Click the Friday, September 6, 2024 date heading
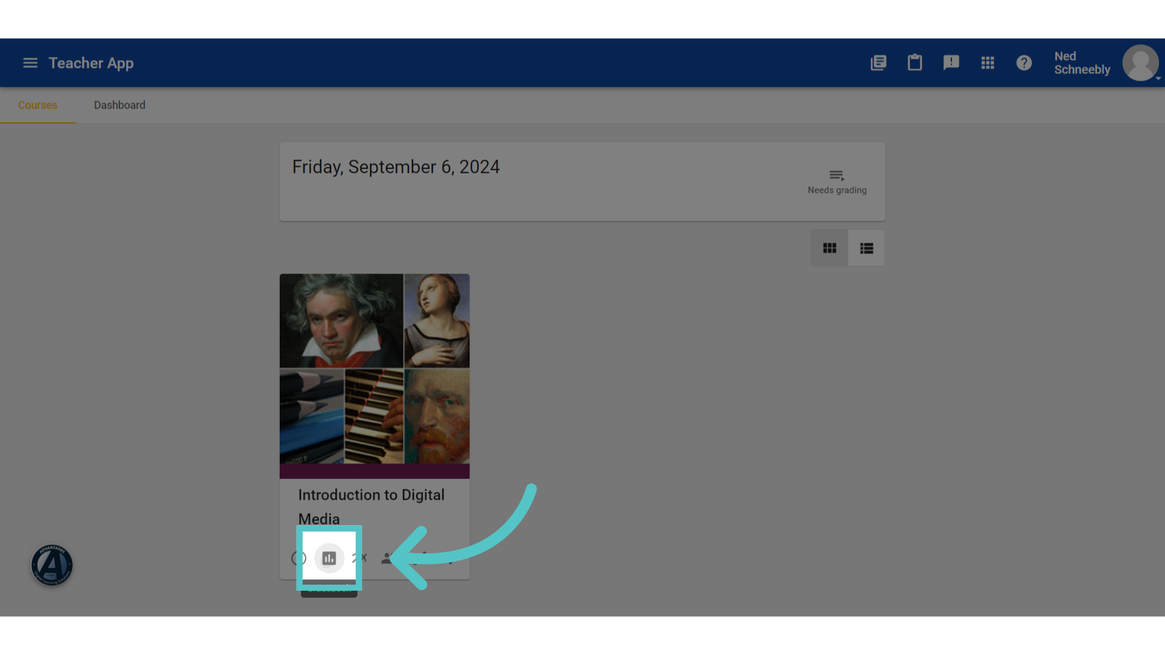Viewport: 1165px width, 655px height. 396,167
